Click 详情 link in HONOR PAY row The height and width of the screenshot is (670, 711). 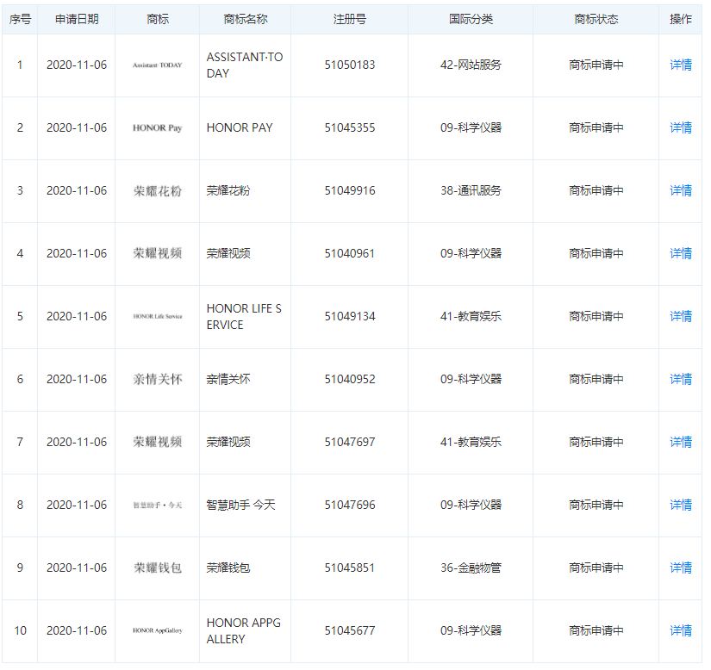pos(680,127)
